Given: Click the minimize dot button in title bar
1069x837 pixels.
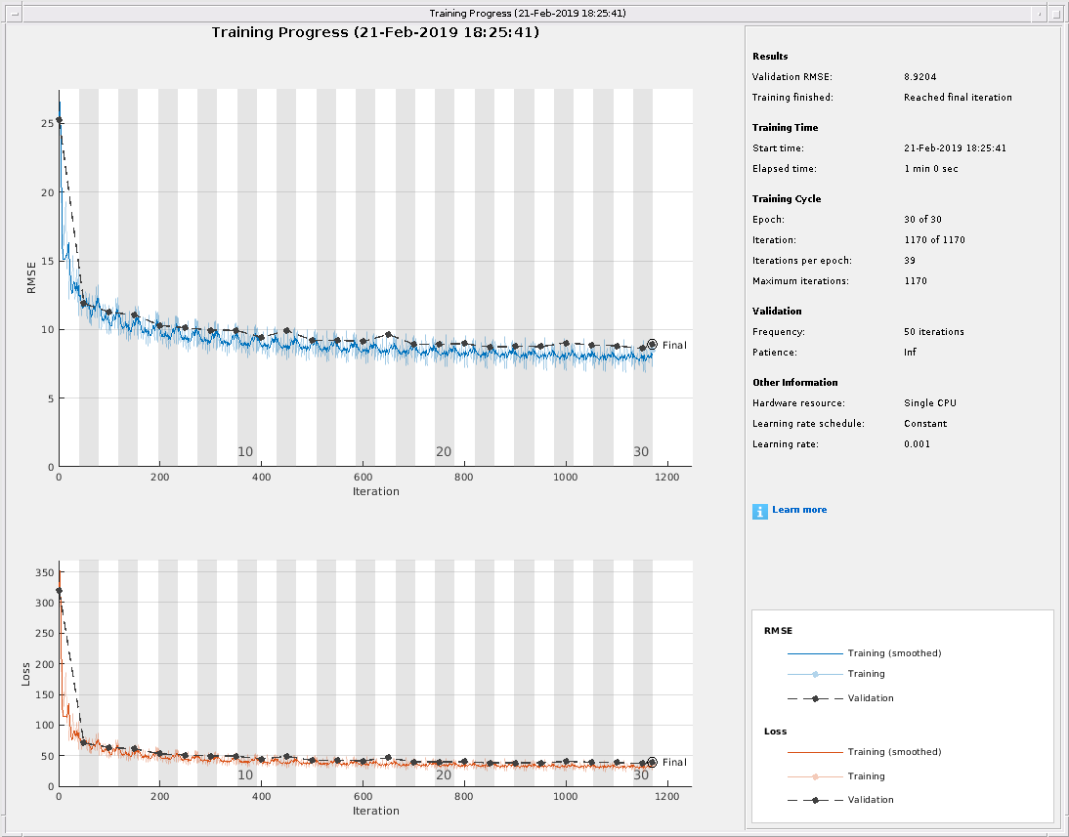Looking at the screenshot, I should (1041, 13).
